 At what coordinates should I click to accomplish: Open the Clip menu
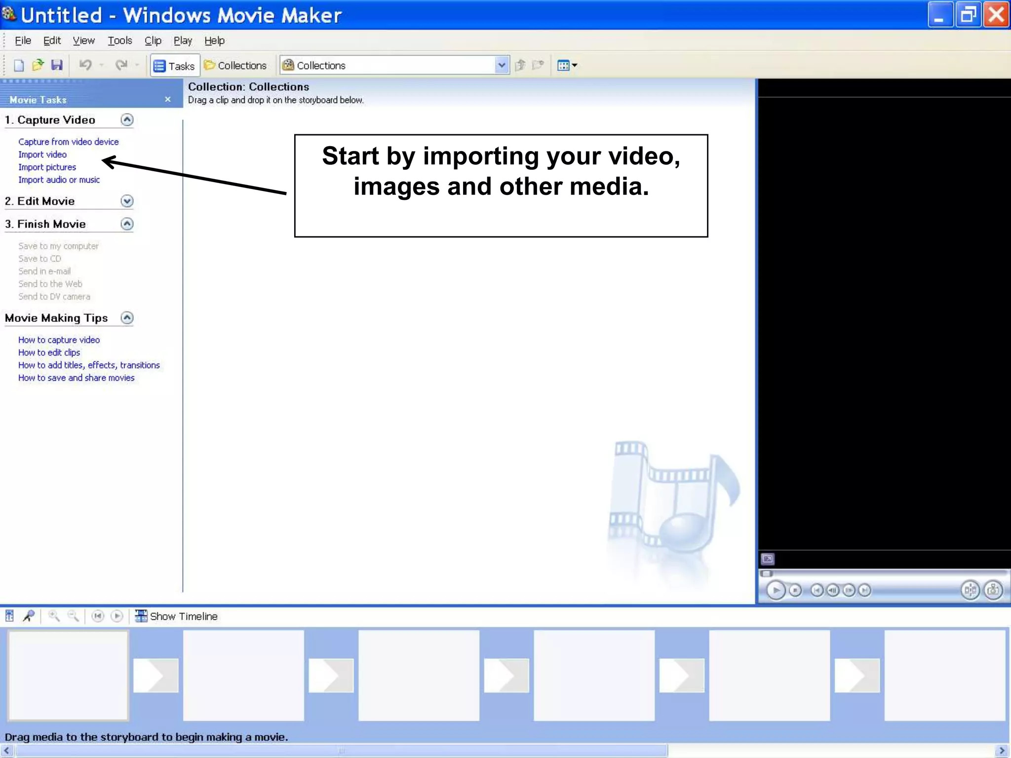(153, 40)
